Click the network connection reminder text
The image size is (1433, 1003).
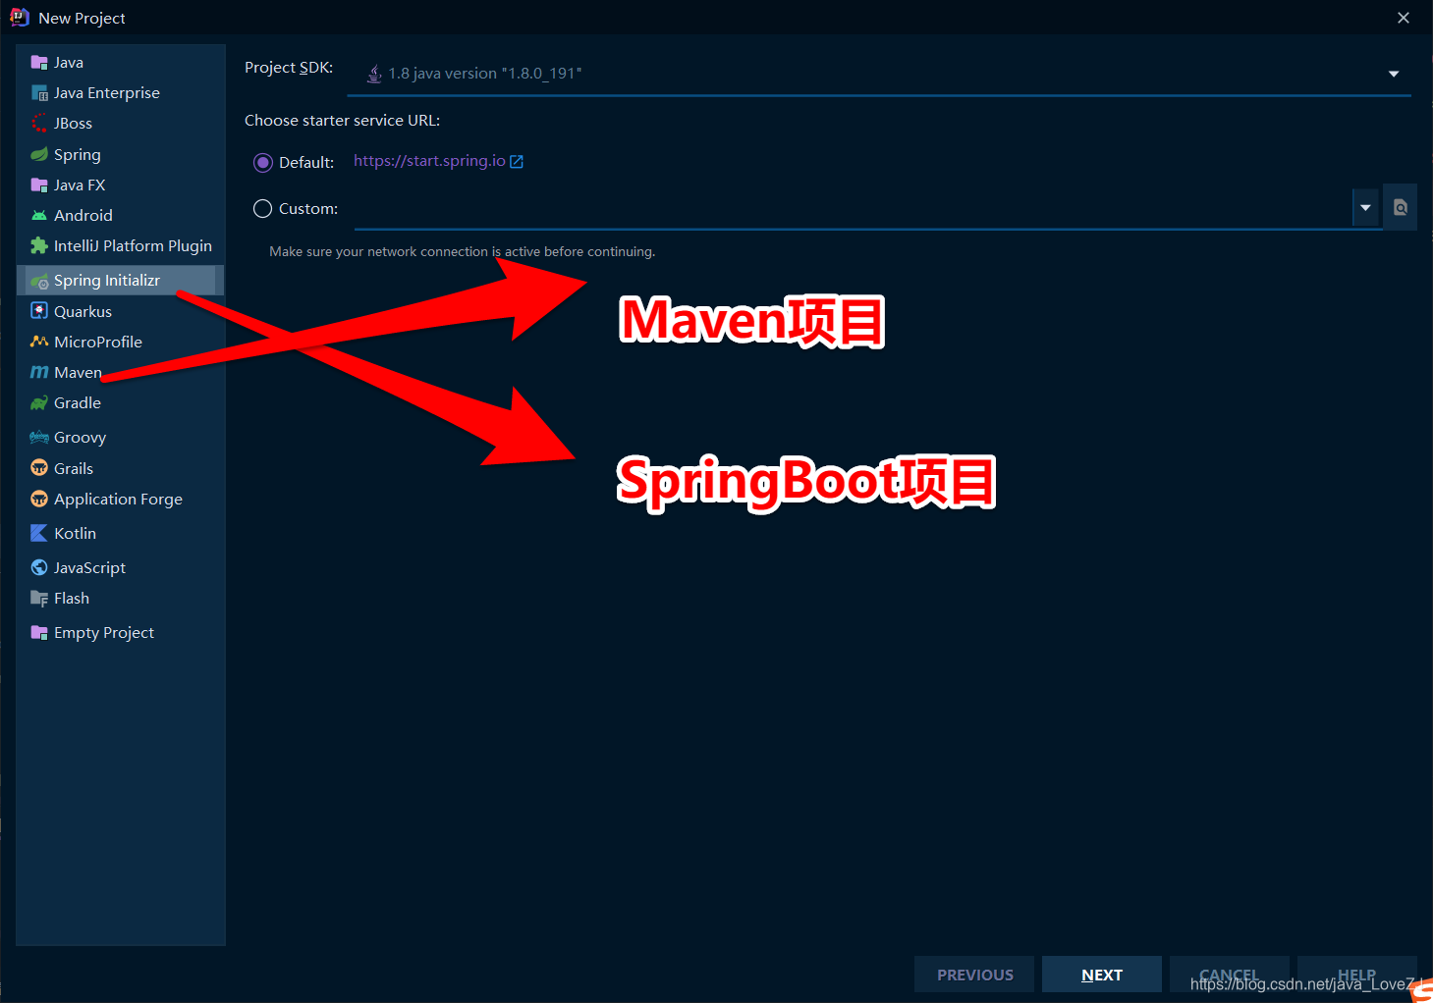462,252
